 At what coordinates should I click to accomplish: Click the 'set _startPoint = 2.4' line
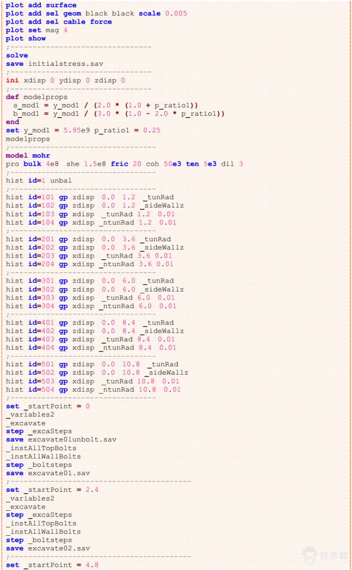tap(52, 490)
